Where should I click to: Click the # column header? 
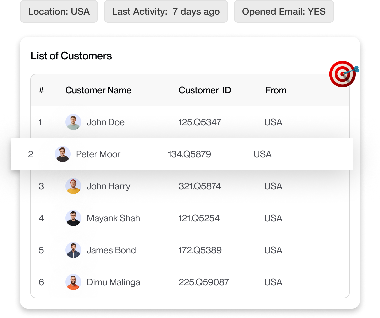click(41, 90)
